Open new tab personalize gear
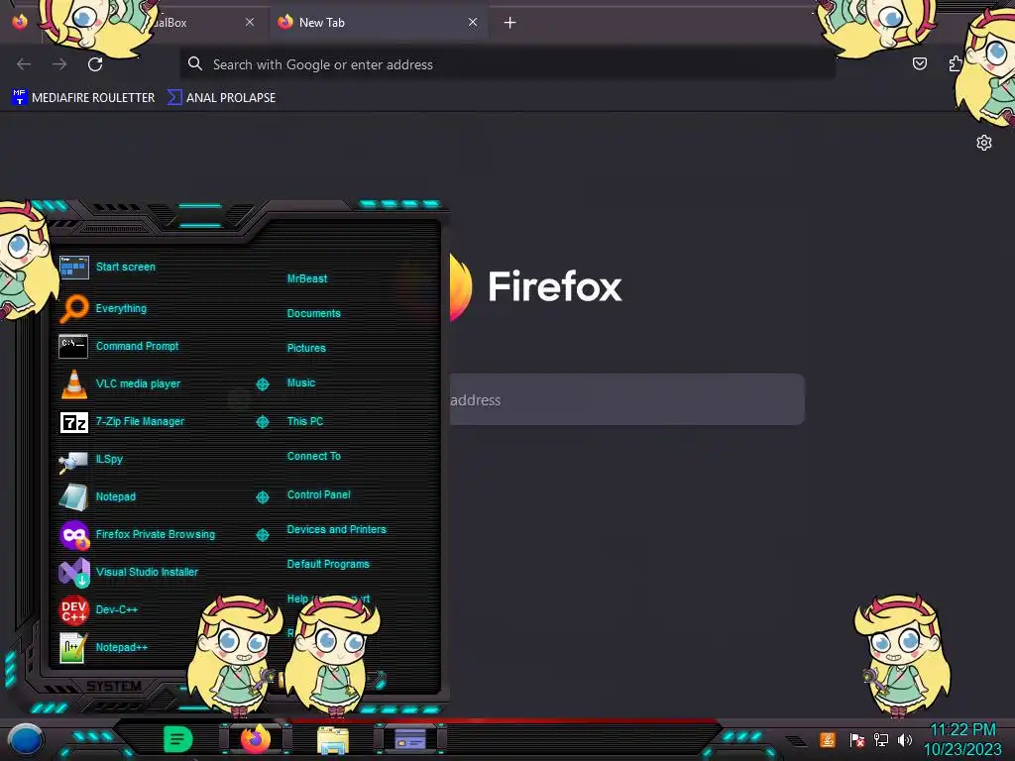The width and height of the screenshot is (1015, 761). coord(984,143)
